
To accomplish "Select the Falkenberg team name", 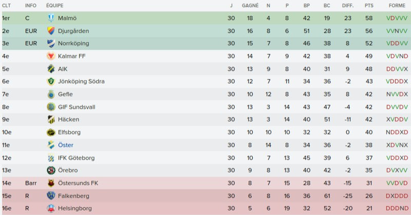I will (73, 196).
